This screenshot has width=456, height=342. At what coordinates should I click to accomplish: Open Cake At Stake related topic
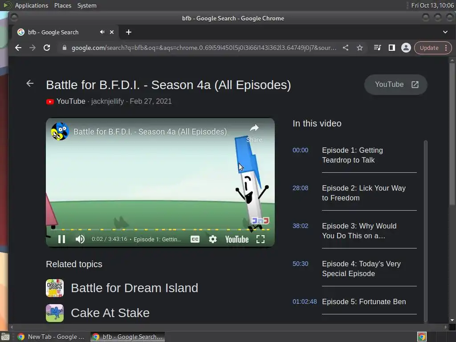point(110,313)
